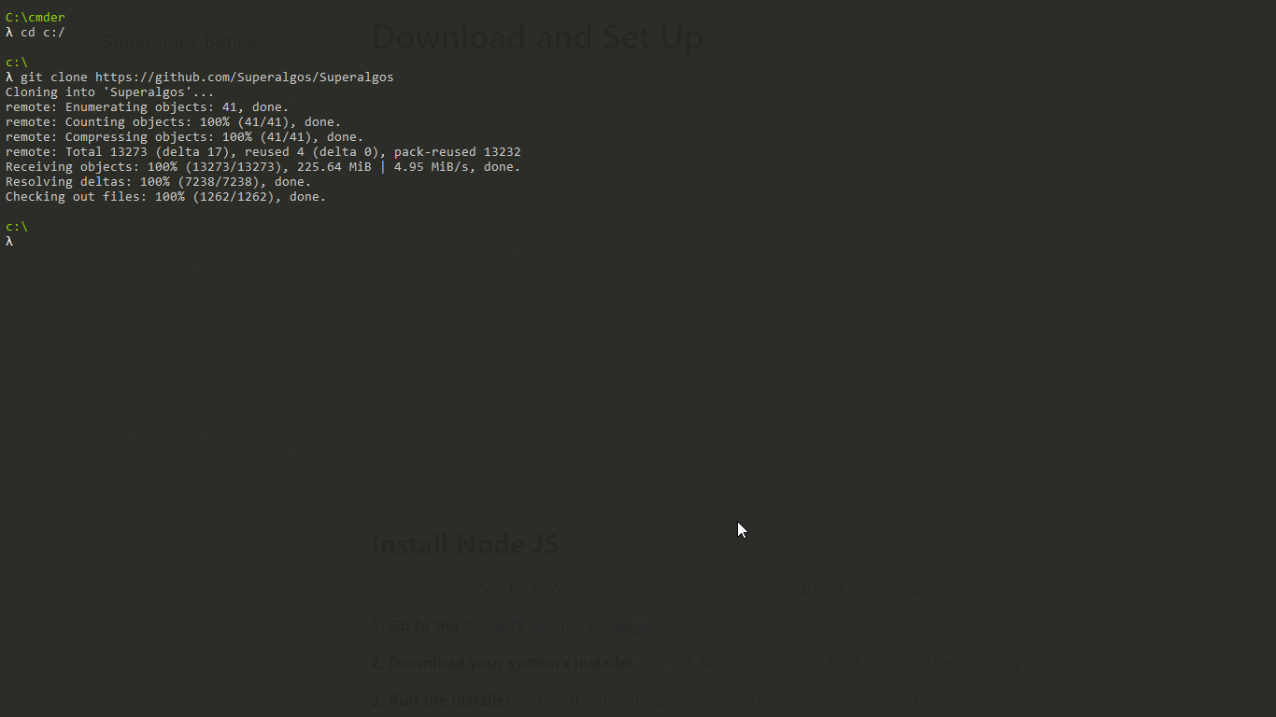Click the 'Install Node JS' section heading
1276x717 pixels.
(x=465, y=543)
